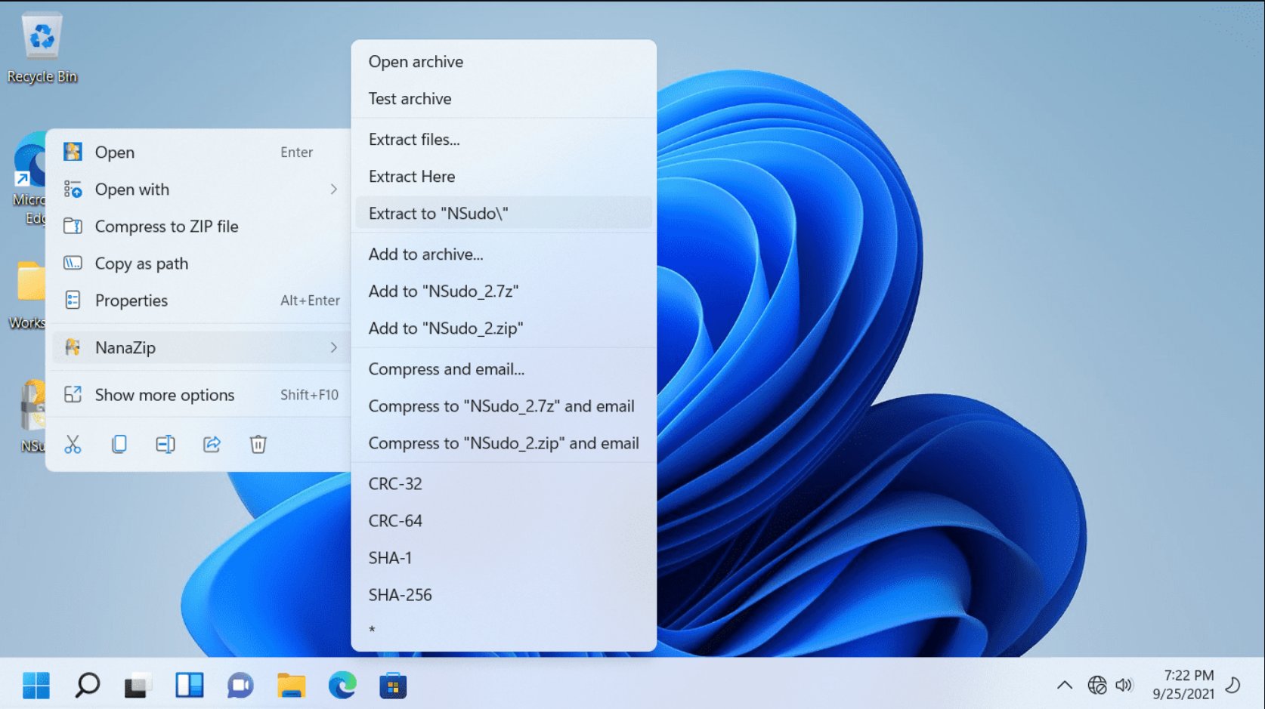Show hidden icons in the system tray
Screen dimensions: 1265x709
pyautogui.click(x=1064, y=685)
